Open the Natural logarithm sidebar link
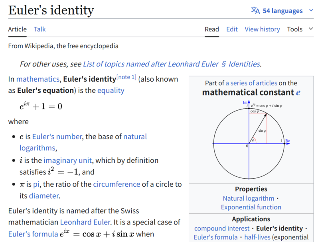The height and width of the screenshot is (242, 316). 249,198
